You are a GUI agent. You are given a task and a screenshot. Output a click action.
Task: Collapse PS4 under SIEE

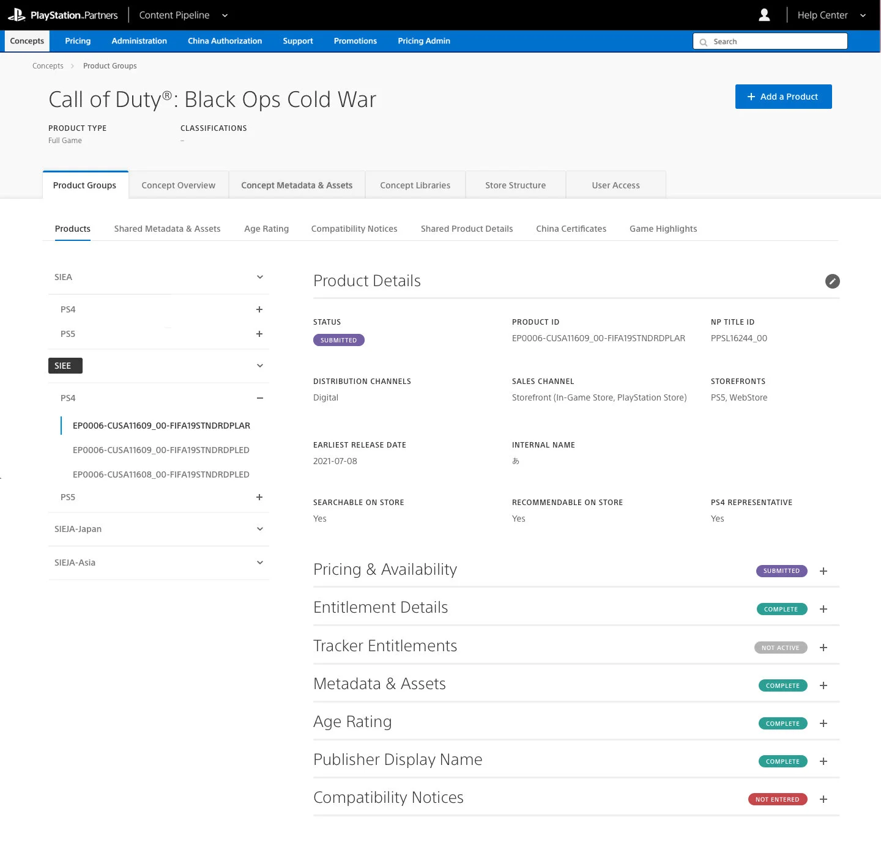[259, 398]
